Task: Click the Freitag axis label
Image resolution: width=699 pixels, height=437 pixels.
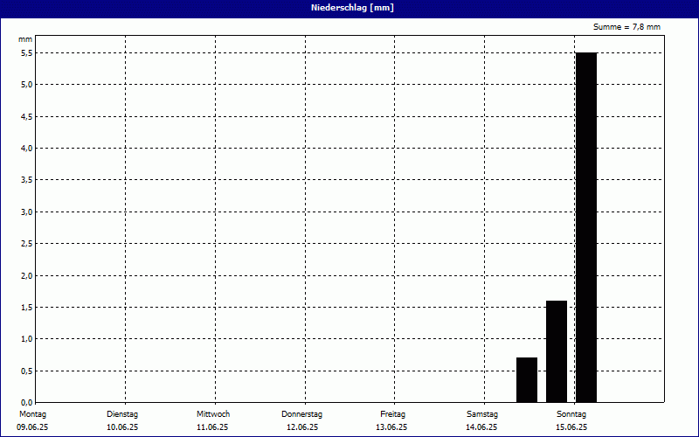Action: click(x=392, y=414)
